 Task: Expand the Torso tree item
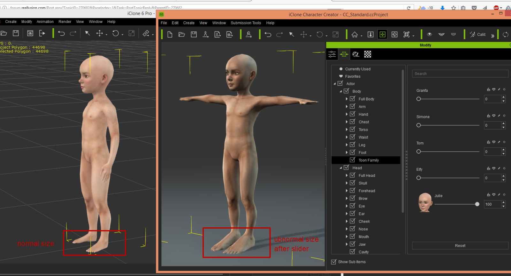(x=347, y=130)
